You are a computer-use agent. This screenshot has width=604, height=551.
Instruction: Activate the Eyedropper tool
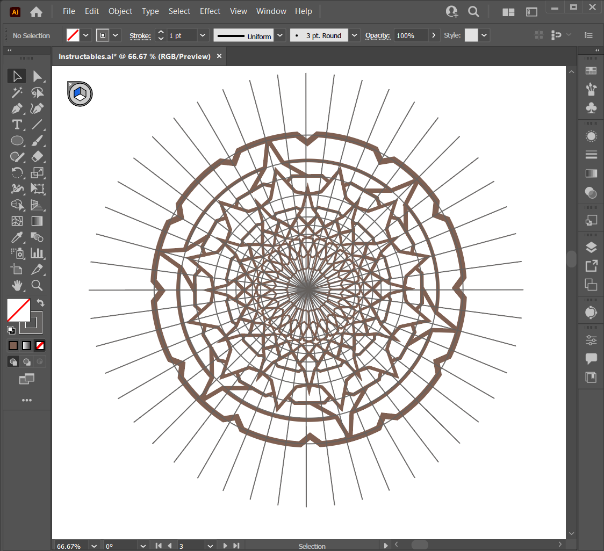click(17, 237)
